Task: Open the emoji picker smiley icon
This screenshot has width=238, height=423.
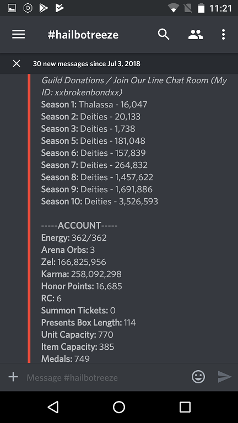Action: 198,377
